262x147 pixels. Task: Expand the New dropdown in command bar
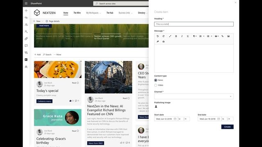(x=42, y=21)
